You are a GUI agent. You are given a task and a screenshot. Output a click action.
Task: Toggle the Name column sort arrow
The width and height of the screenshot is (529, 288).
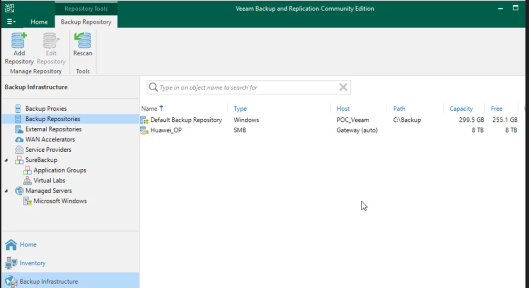pos(161,108)
